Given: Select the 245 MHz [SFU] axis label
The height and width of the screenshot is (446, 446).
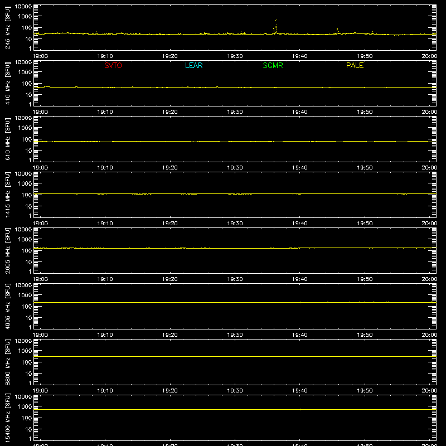Looking at the screenshot, I should tap(7, 27).
